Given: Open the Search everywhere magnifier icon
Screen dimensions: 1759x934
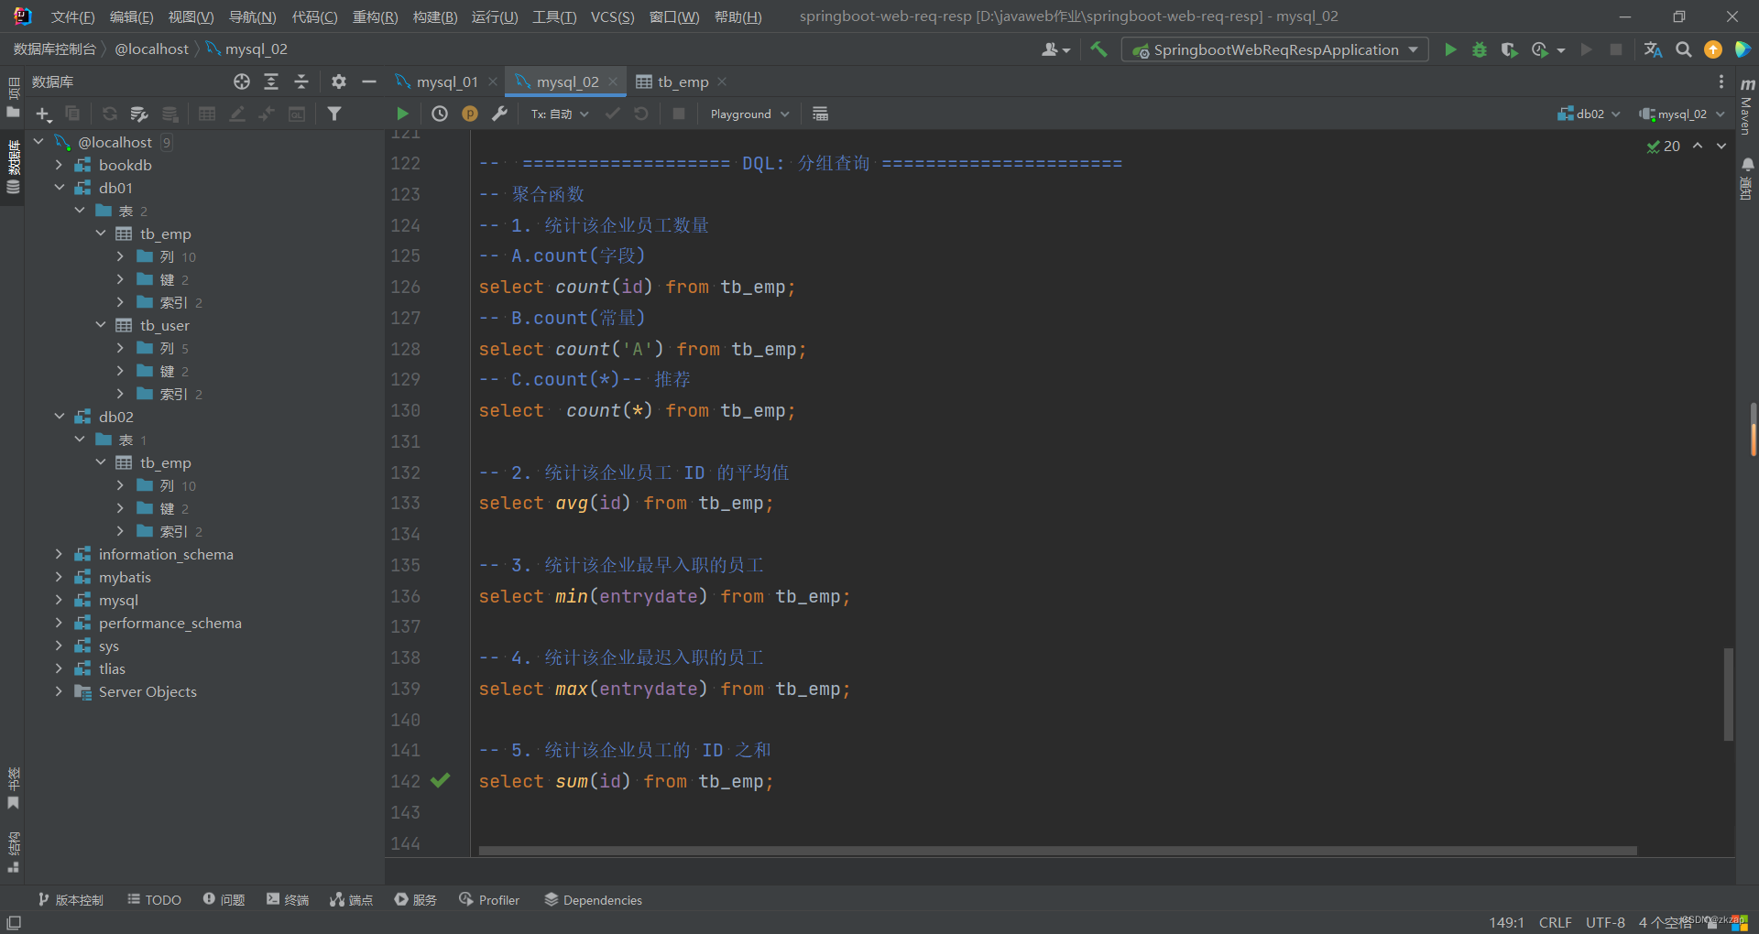Looking at the screenshot, I should tap(1683, 49).
